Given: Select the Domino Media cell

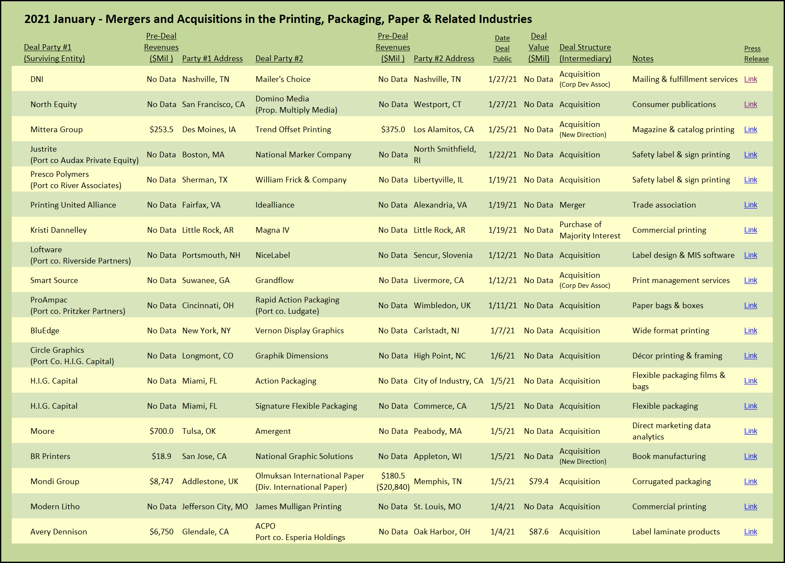Looking at the screenshot, I should pos(296,104).
